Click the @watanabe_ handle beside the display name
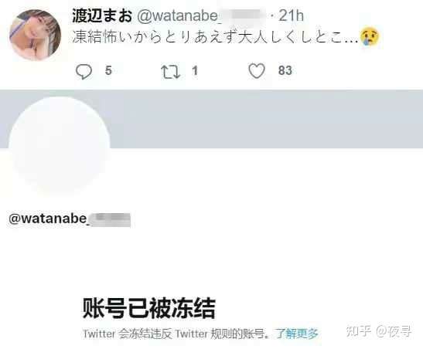This screenshot has width=423, height=349. point(201,16)
